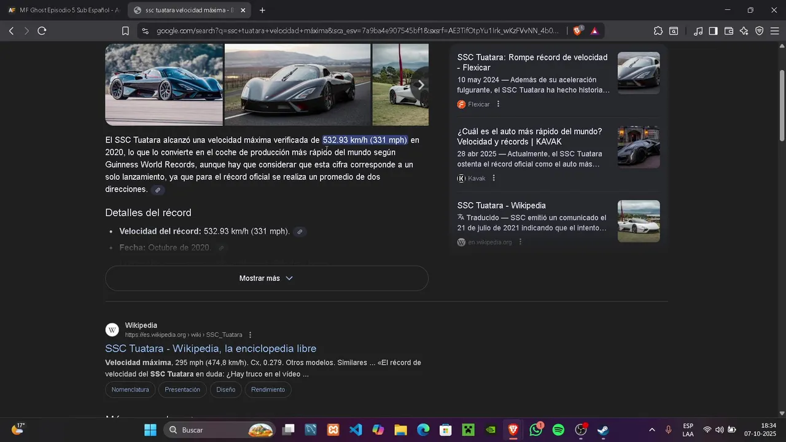This screenshot has height=442, width=786.
Task: Open the weather widget showing 17°
Action: coord(17,429)
